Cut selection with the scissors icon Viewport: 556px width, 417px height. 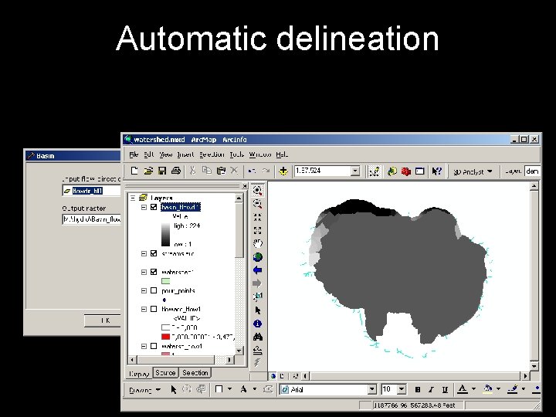192,171
